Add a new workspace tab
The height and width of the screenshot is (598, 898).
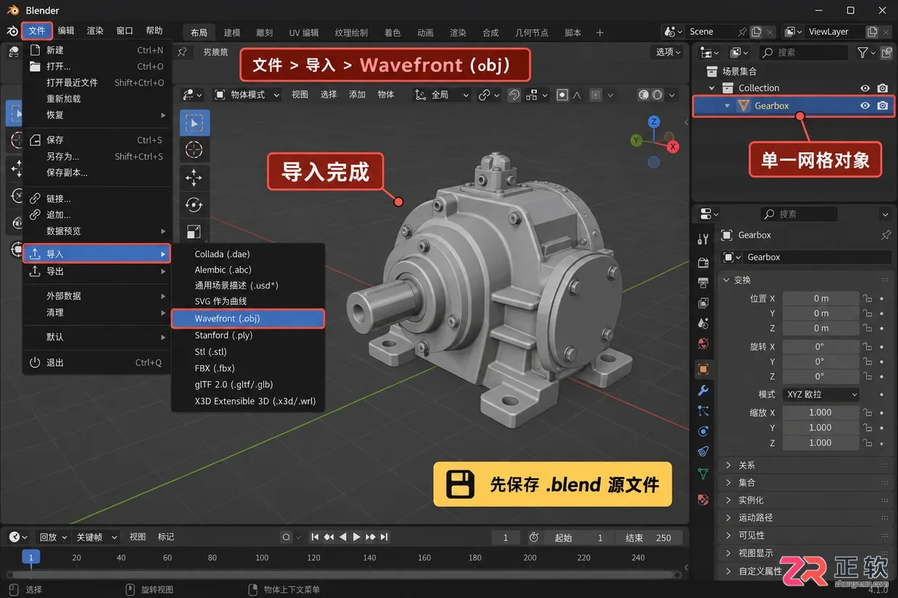(x=600, y=33)
